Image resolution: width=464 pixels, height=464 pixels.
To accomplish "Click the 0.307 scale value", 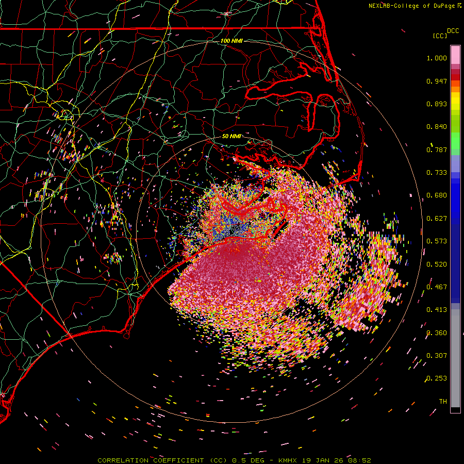I will (x=437, y=356).
